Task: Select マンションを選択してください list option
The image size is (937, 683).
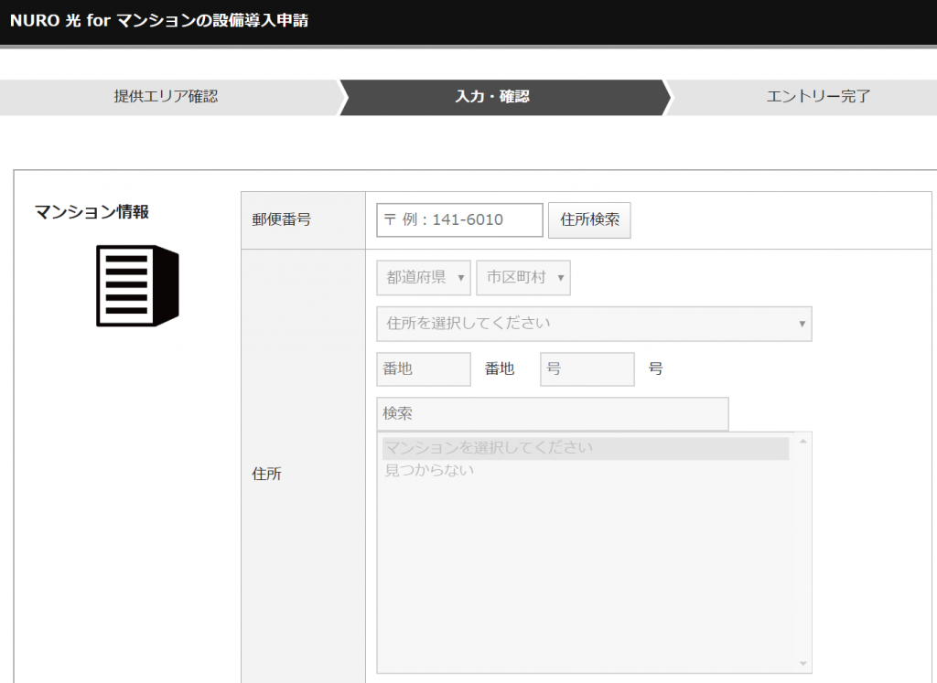Action: [586, 448]
